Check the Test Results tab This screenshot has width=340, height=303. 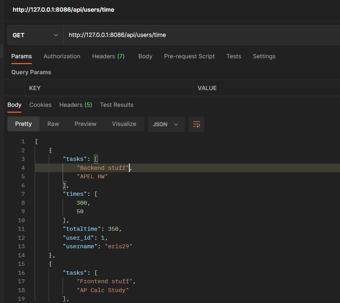tap(117, 104)
